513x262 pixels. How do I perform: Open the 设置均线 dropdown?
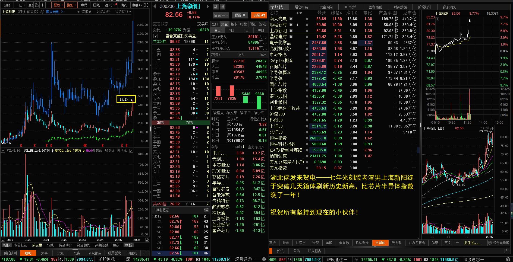(123, 12)
